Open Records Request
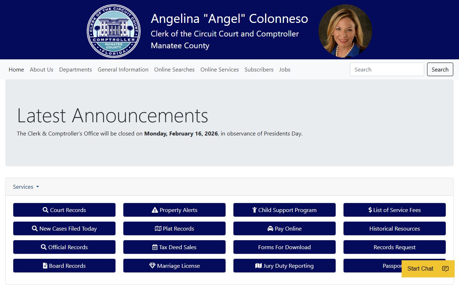 394,247
